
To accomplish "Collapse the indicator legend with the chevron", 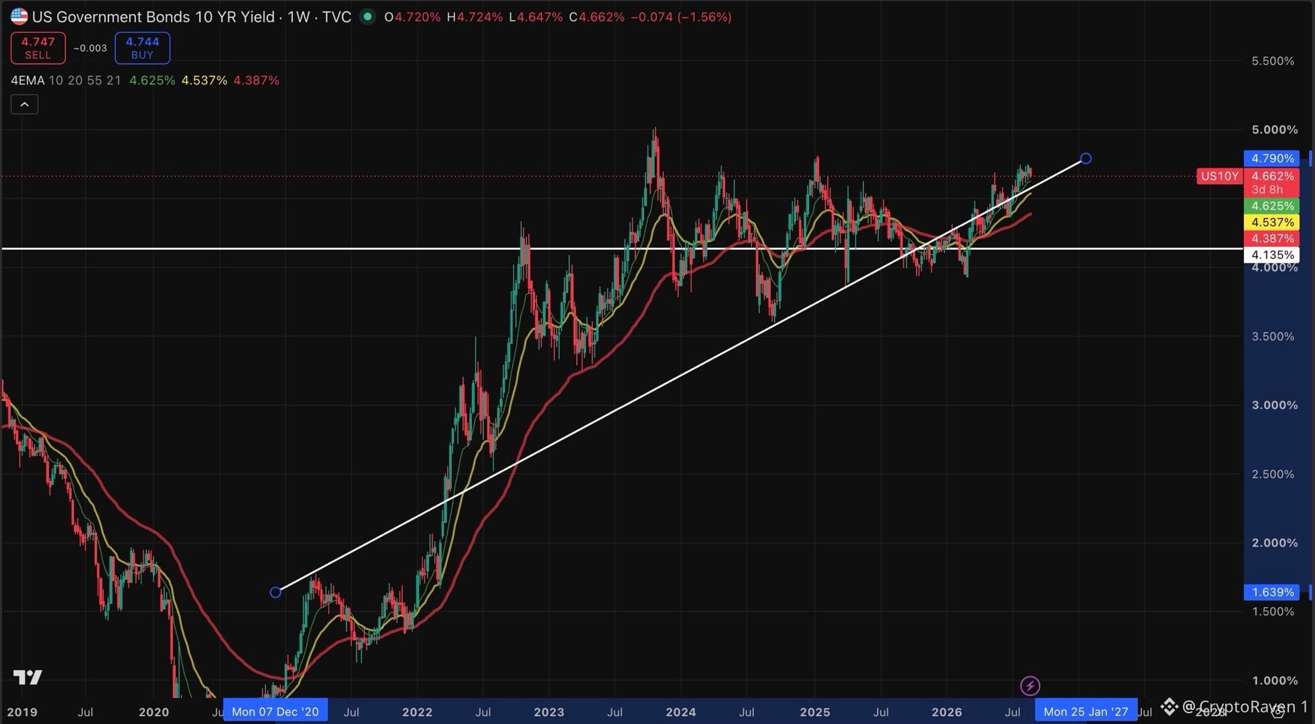I will point(24,105).
